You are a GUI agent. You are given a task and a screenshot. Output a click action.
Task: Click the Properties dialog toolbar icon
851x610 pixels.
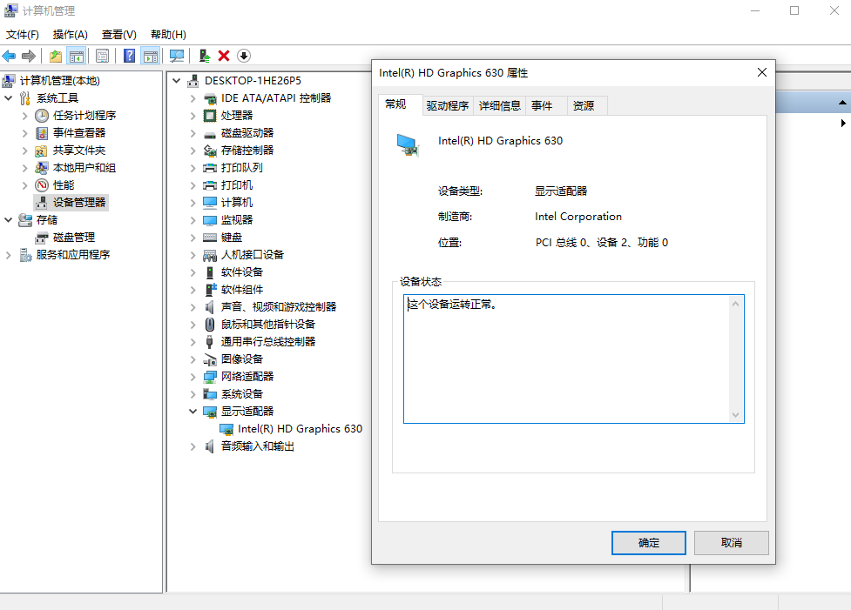pos(103,55)
